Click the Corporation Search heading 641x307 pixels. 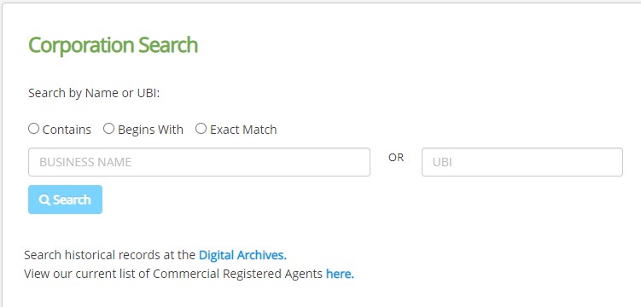[x=114, y=45]
